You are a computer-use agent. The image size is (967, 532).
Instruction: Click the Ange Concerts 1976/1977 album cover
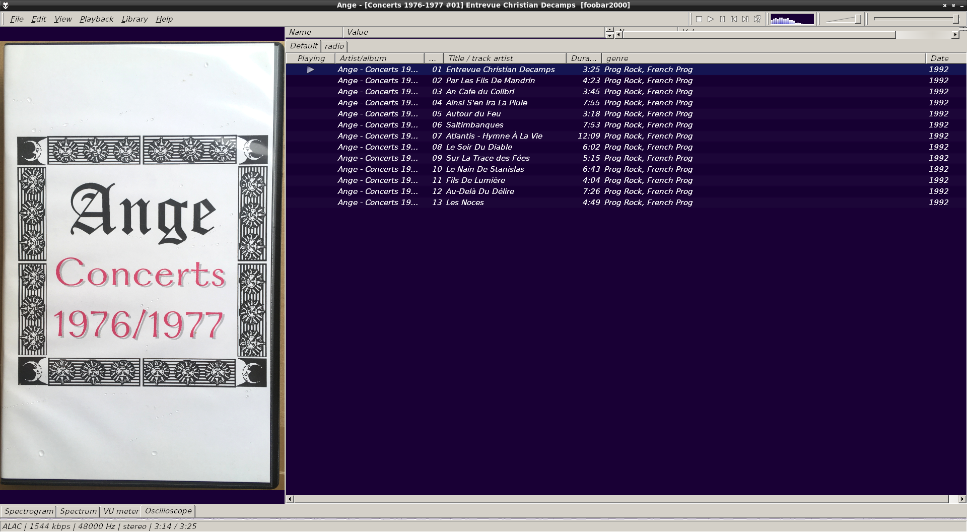click(x=142, y=265)
